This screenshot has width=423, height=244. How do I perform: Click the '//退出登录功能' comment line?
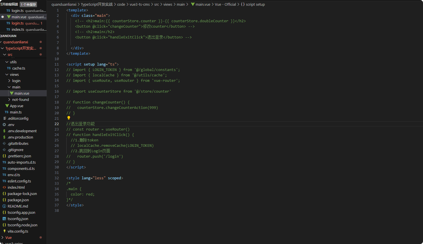[x=81, y=124]
